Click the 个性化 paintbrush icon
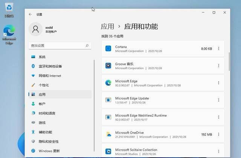This screenshot has width=241, height=158. pos(33,85)
